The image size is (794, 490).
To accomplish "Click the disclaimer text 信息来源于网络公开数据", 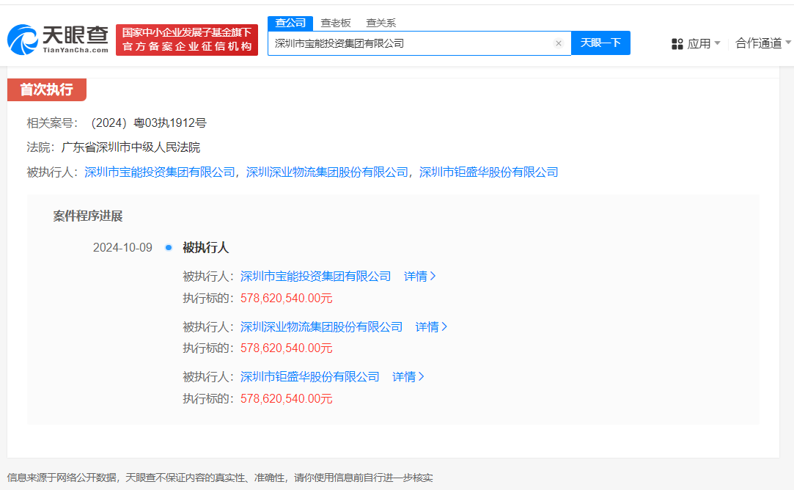I will pos(62,478).
